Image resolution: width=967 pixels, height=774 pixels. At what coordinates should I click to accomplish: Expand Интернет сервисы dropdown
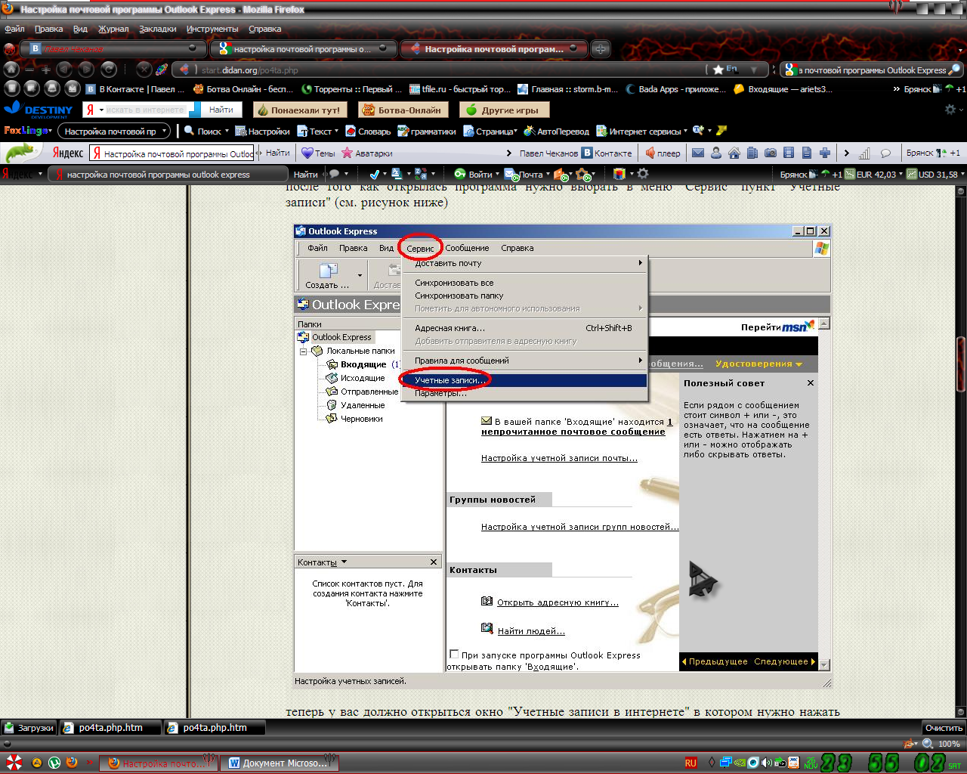685,131
